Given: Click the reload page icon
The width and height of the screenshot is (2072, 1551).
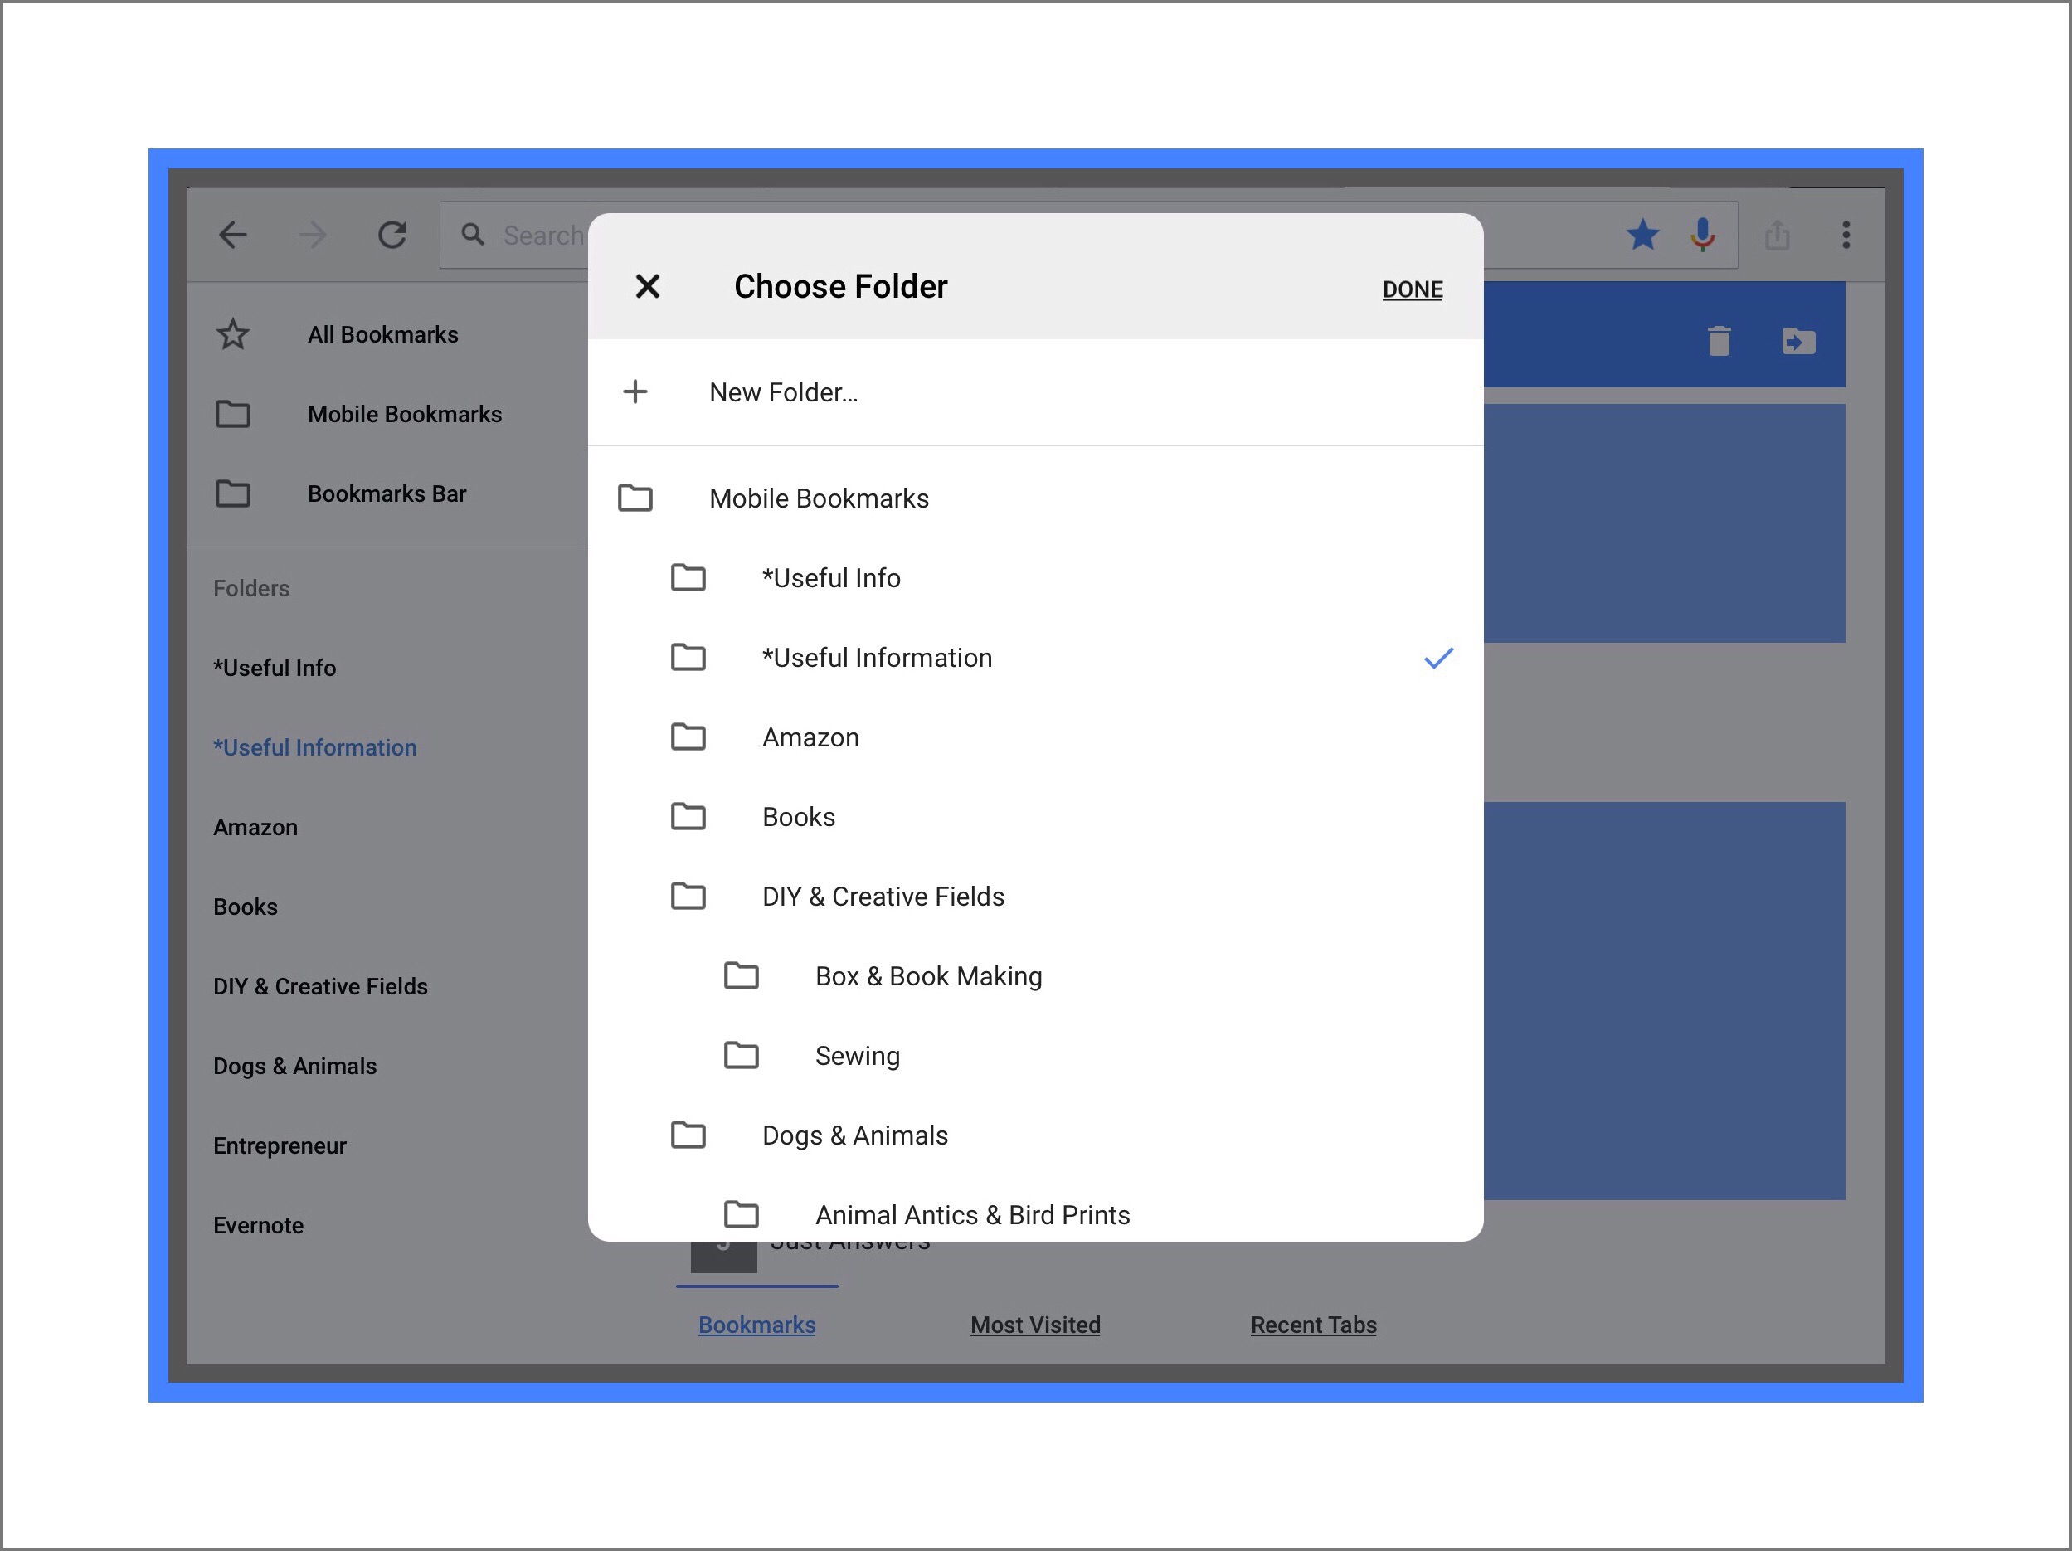Looking at the screenshot, I should pos(392,234).
